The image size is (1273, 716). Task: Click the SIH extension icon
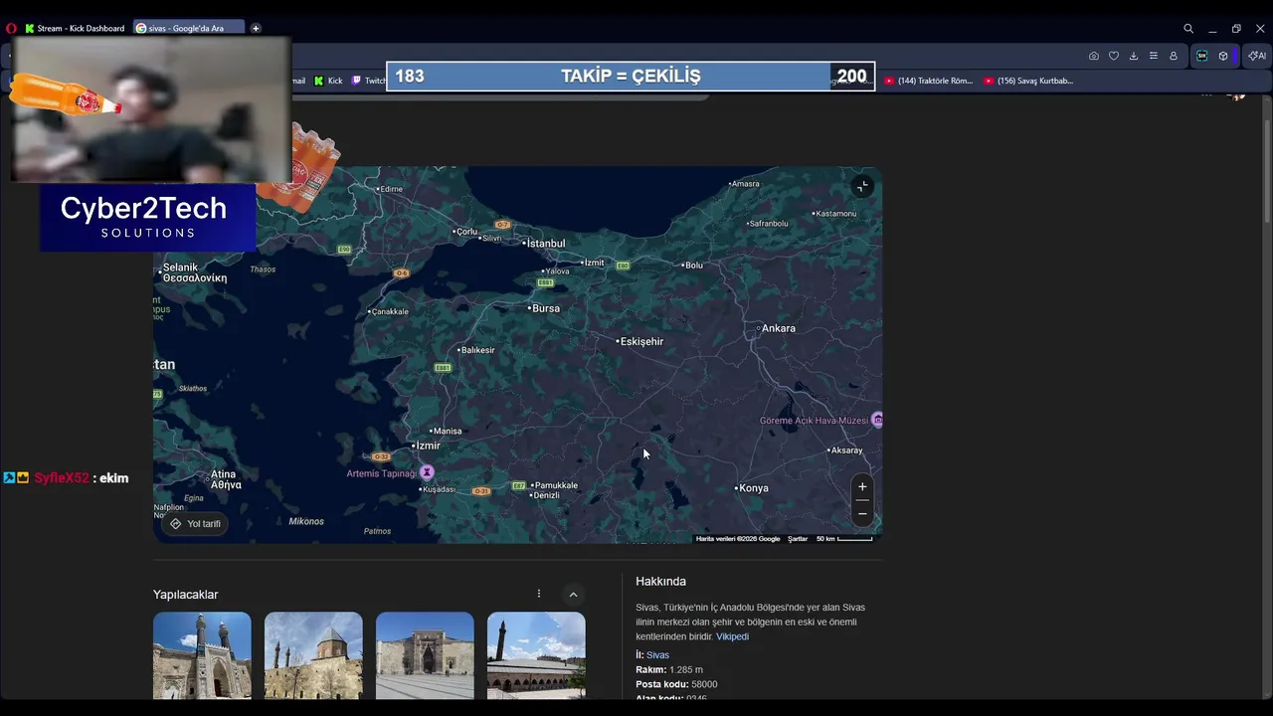(1201, 56)
